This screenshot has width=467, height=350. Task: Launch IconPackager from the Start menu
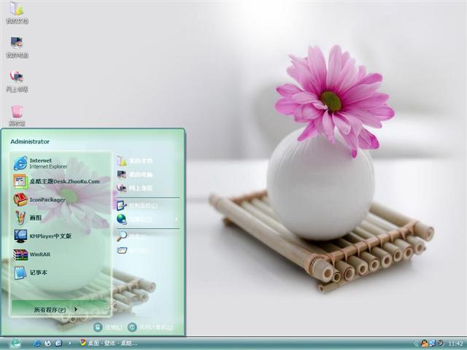point(61,200)
